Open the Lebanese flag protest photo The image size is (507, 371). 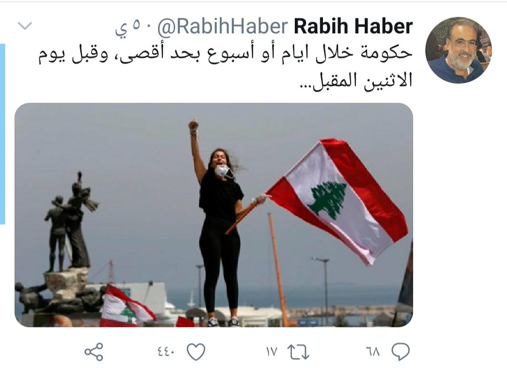coord(214,215)
